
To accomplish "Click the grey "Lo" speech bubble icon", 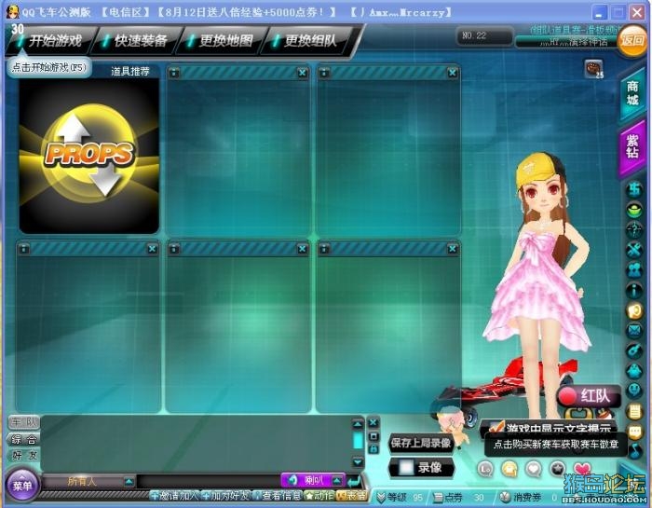I will tap(485, 469).
